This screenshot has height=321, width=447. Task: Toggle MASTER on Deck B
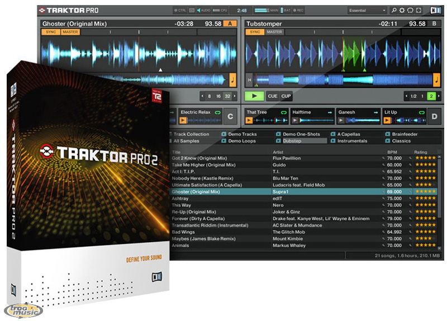[274, 32]
